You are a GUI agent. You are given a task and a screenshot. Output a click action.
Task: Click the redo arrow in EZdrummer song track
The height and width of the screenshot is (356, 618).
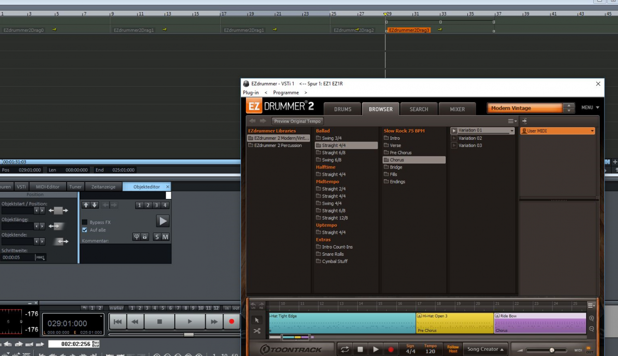click(261, 305)
